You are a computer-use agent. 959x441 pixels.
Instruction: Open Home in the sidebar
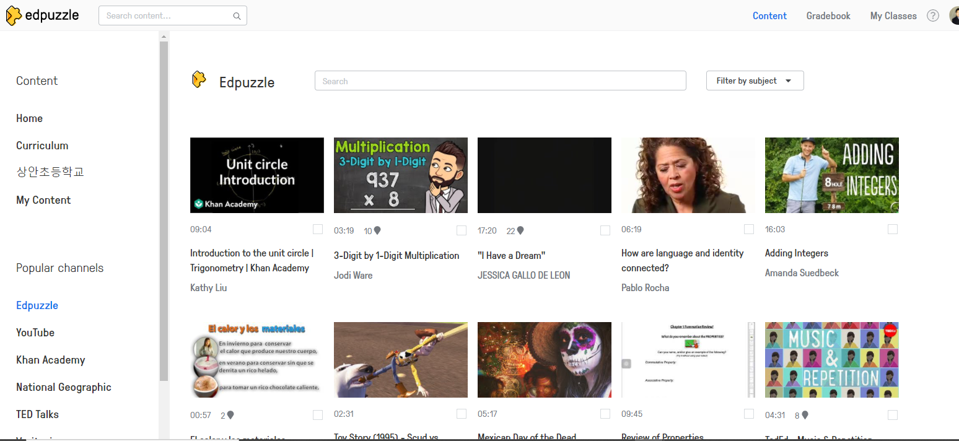click(x=29, y=118)
